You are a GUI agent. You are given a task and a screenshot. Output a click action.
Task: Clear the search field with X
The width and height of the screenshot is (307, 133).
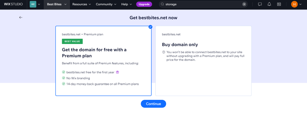pyautogui.click(x=244, y=4)
